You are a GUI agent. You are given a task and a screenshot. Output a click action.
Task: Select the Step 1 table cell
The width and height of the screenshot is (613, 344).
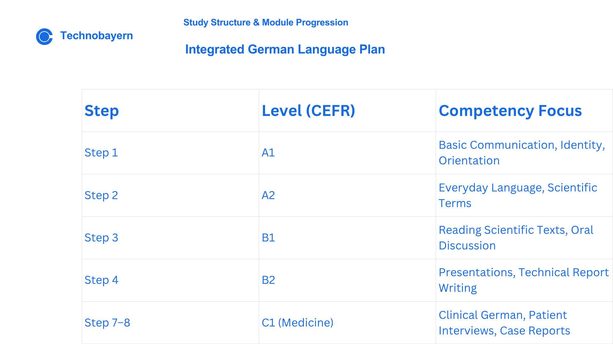click(170, 153)
